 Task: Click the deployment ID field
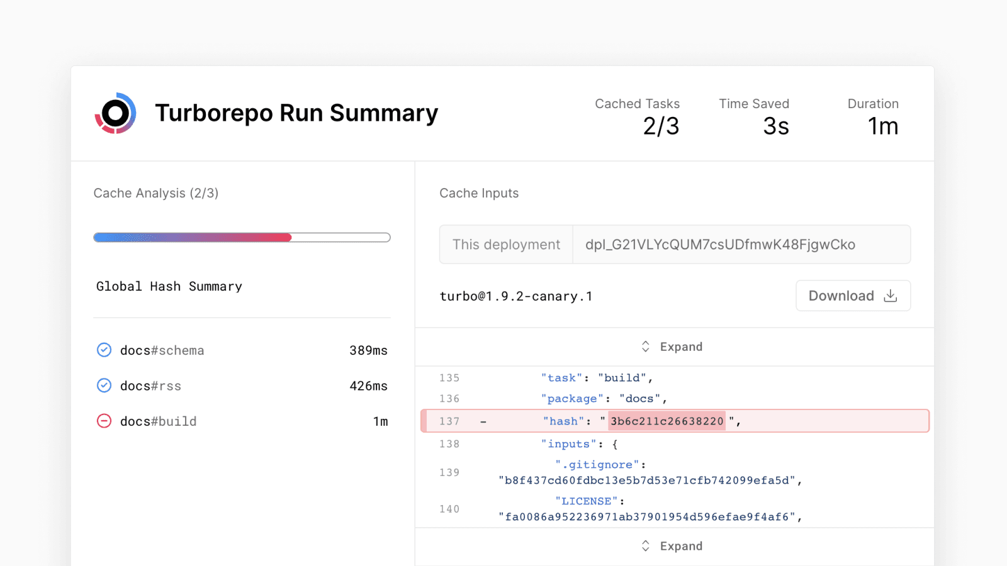720,245
